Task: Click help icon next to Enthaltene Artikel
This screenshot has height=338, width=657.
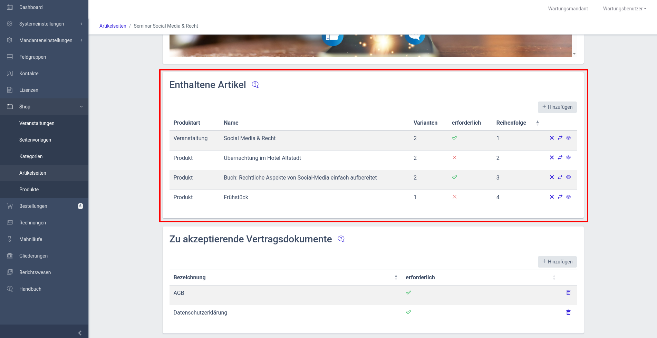Action: pos(255,85)
